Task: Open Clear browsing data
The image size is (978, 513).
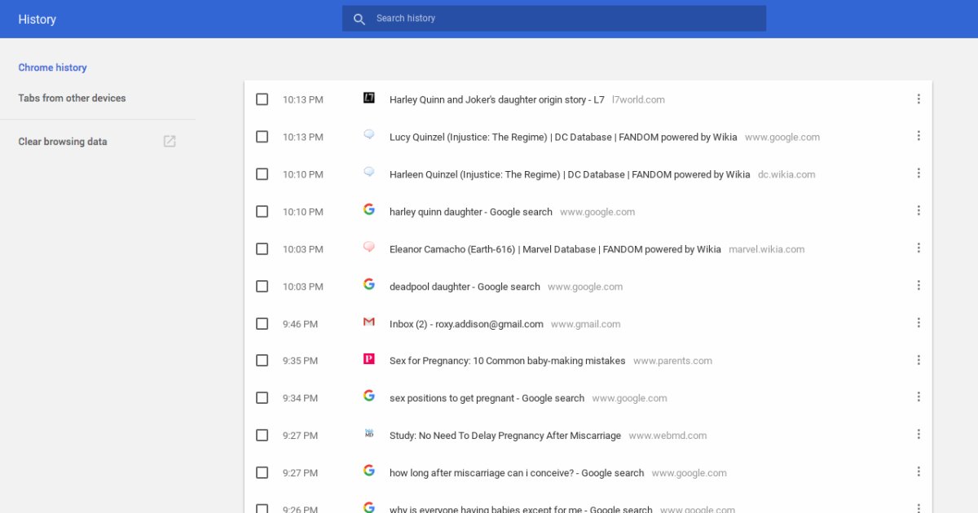Action: click(x=63, y=142)
